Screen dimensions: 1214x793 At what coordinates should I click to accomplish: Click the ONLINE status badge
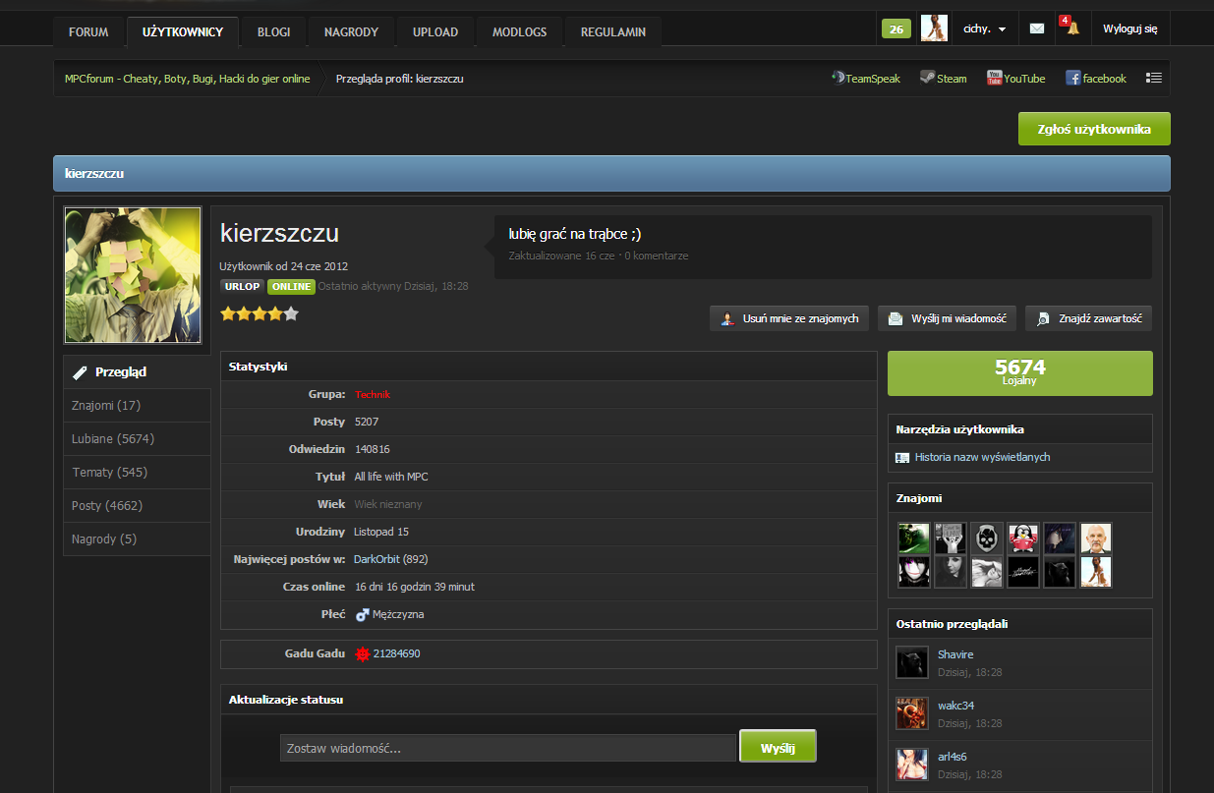point(291,287)
